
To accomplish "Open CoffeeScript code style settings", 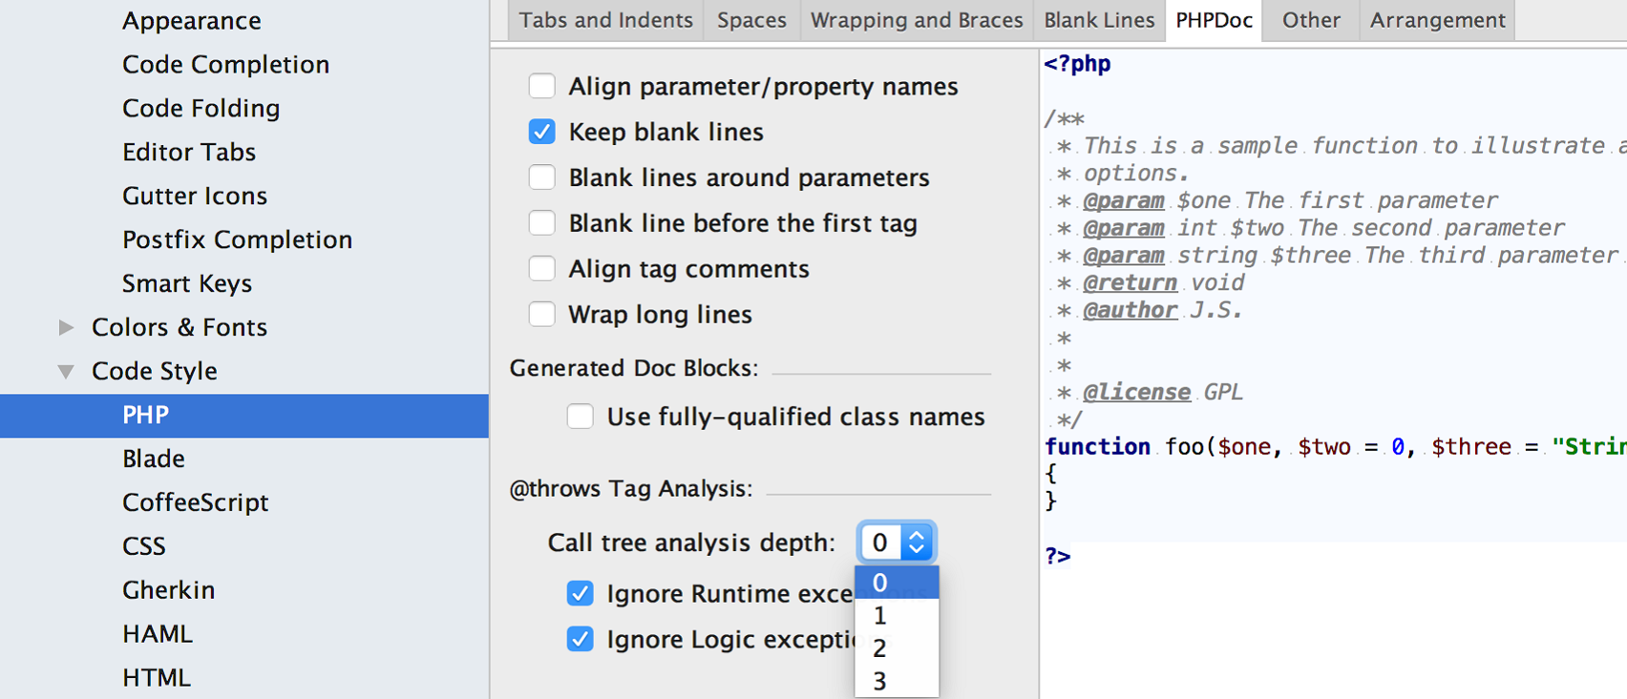I will click(x=196, y=502).
